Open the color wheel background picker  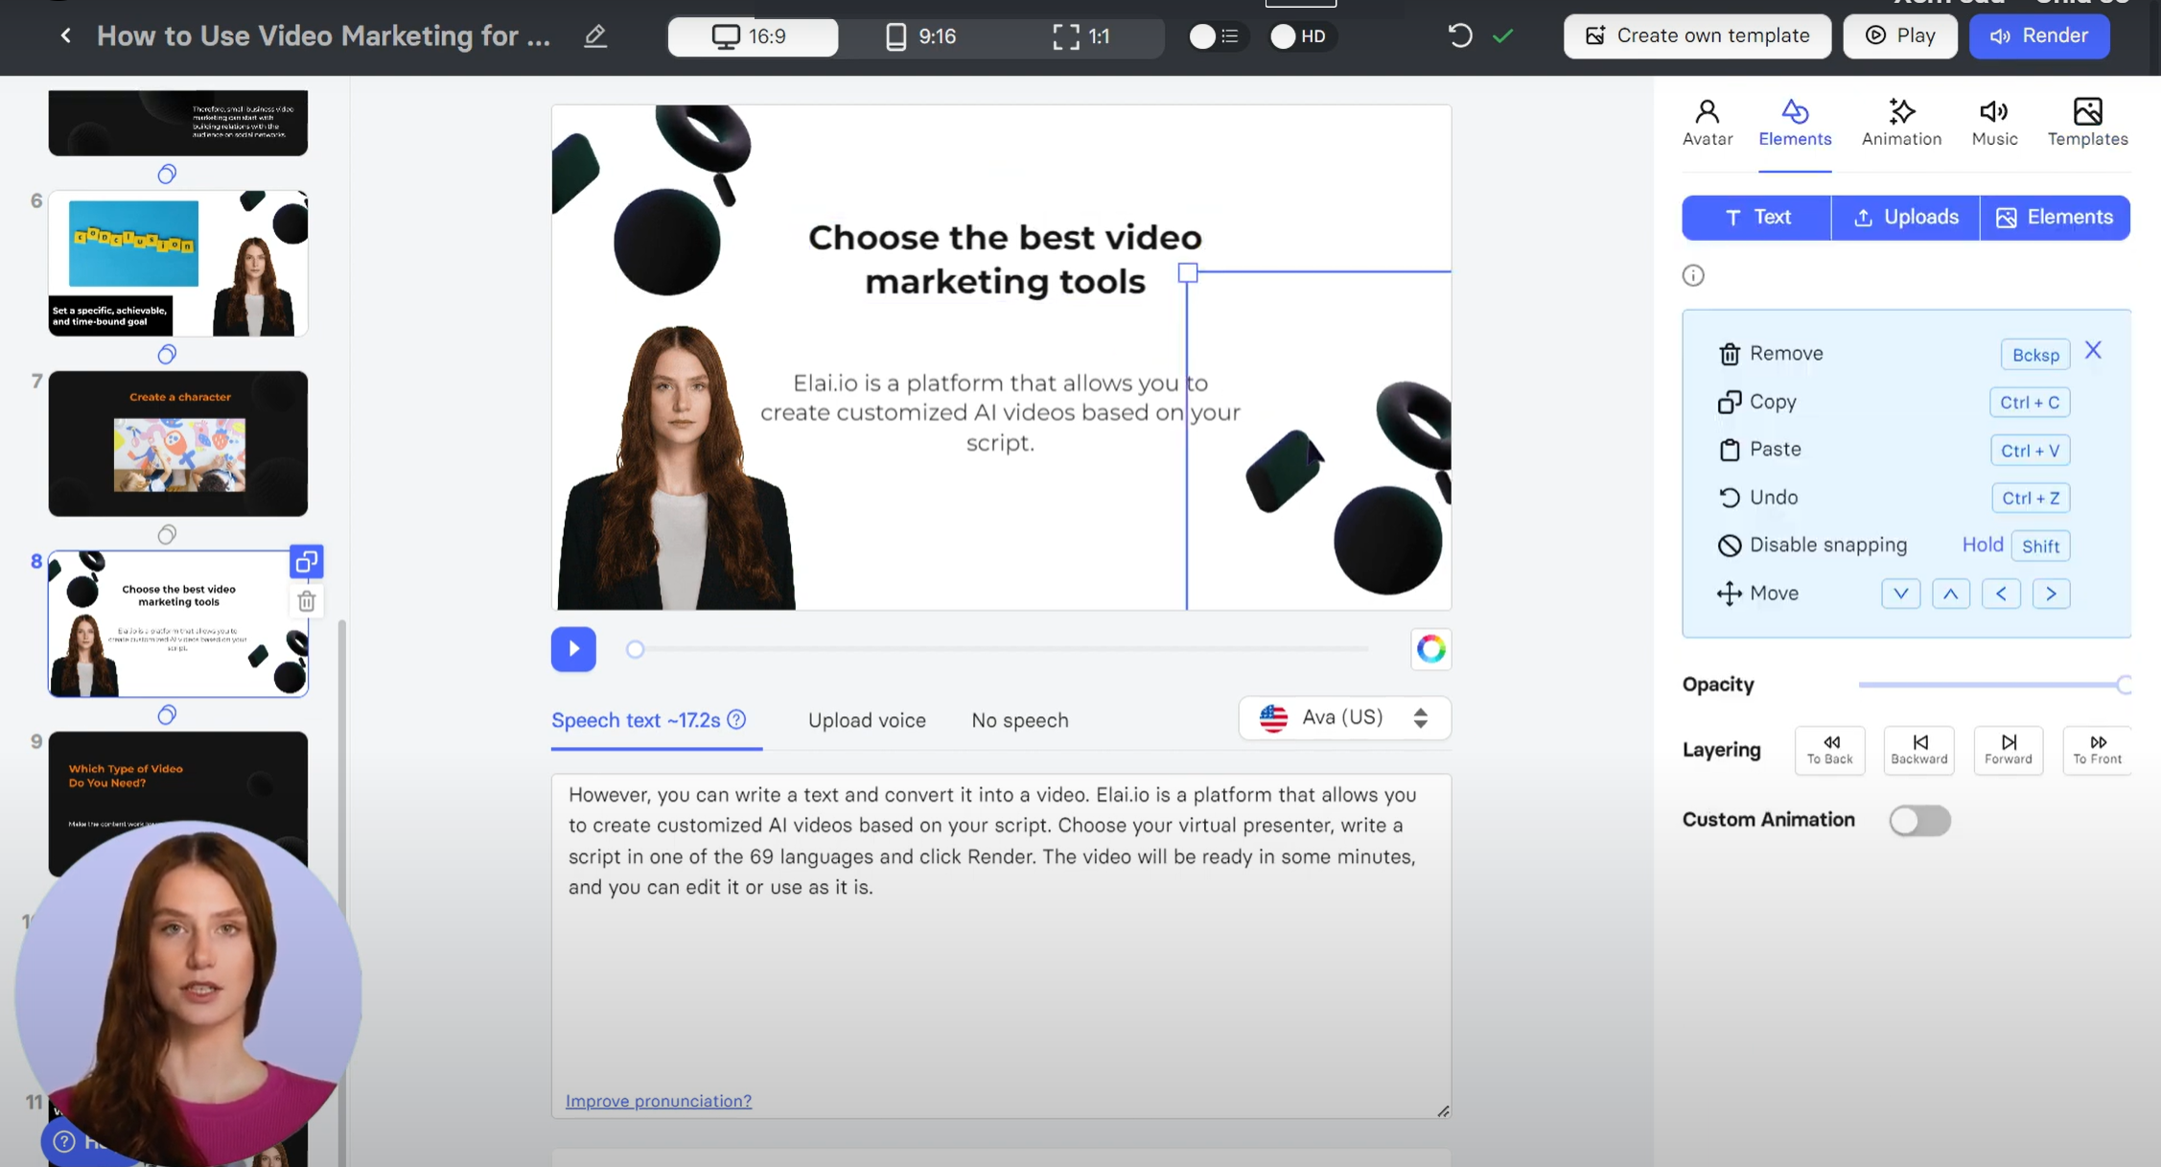click(1430, 649)
